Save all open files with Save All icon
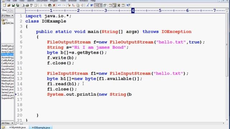Image resolution: width=230 pixels, height=129 pixels. pyautogui.click(x=18, y=5)
